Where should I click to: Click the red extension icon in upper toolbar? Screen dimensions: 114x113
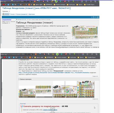(x=65, y=1)
